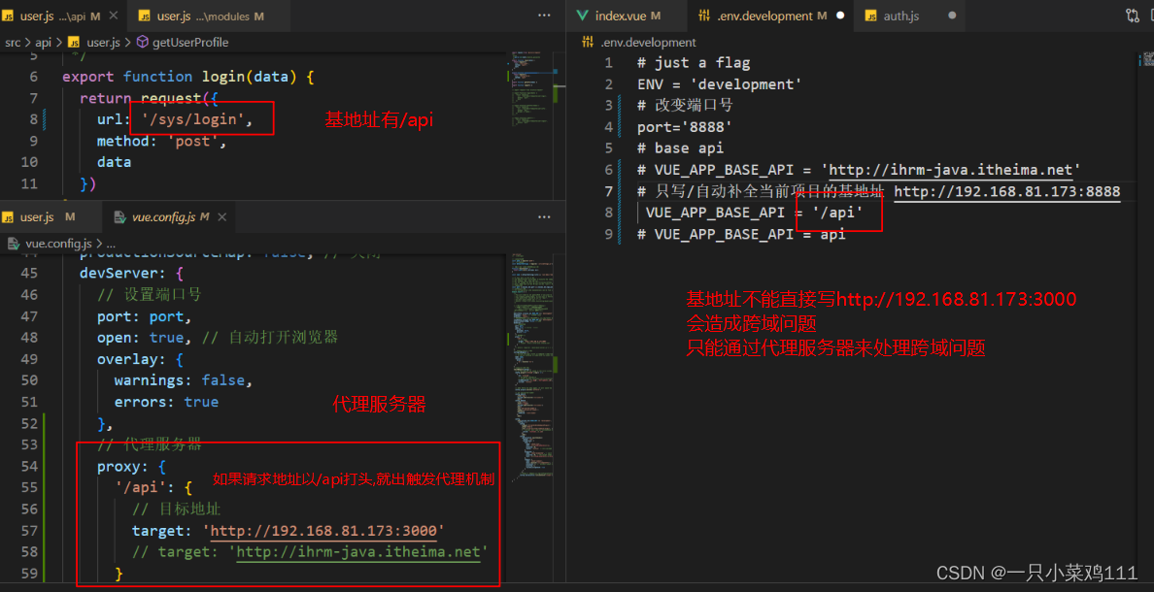Open the git compare icon near auth.js tab
This screenshot has height=592, width=1154.
pos(1133,15)
